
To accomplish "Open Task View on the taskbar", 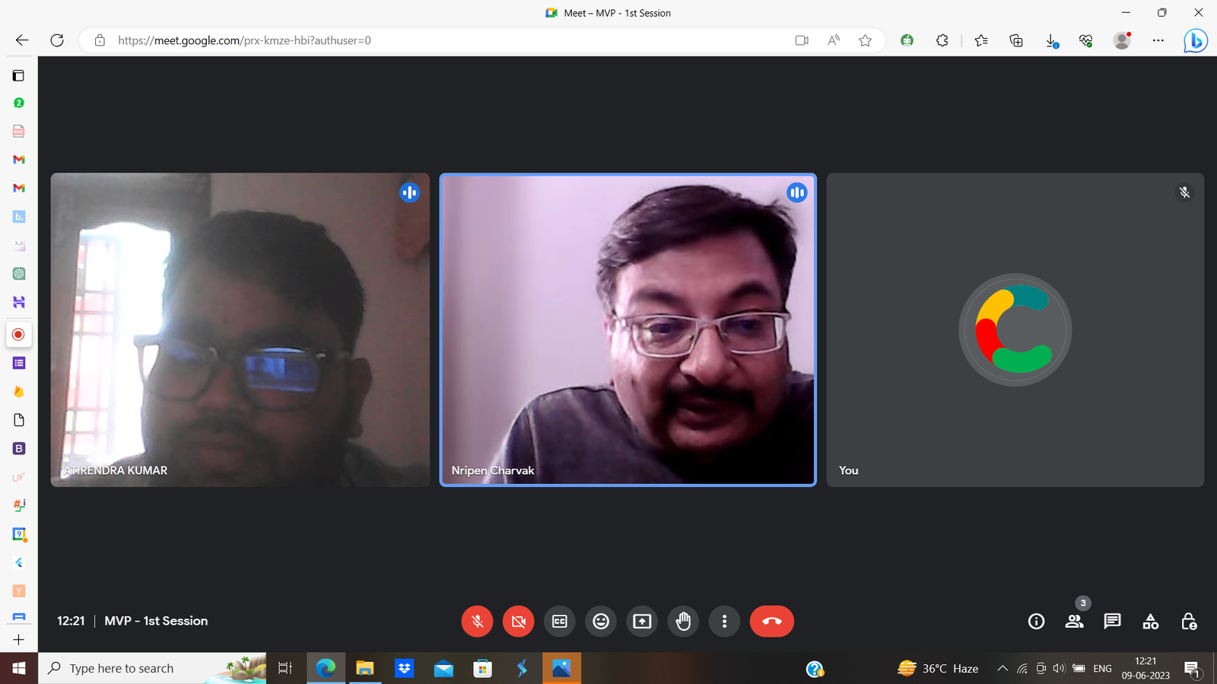I will (285, 668).
